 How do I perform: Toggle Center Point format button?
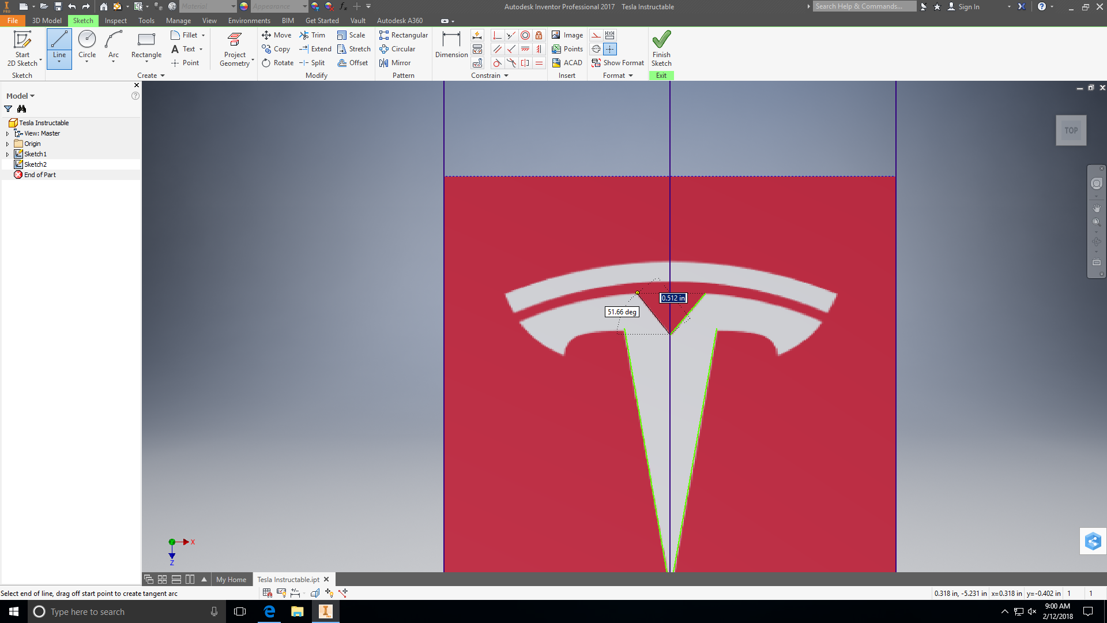[x=610, y=49]
